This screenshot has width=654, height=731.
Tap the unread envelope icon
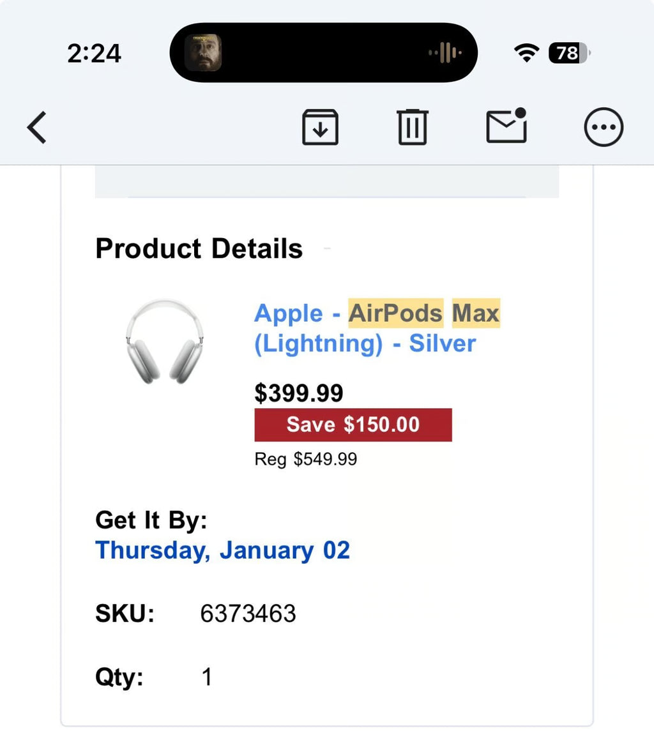506,128
